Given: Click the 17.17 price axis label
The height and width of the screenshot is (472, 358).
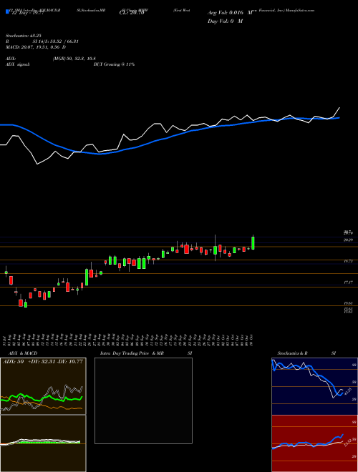Looking at the screenshot, I should [x=349, y=282].
